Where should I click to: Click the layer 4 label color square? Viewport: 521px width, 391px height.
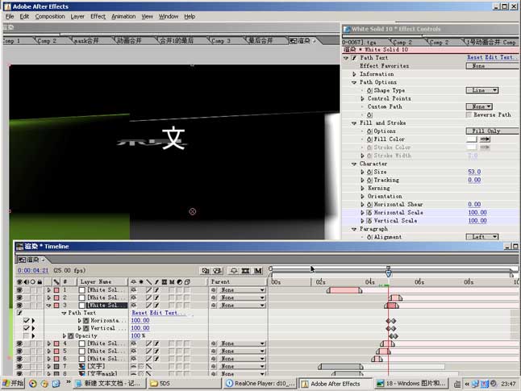56,343
